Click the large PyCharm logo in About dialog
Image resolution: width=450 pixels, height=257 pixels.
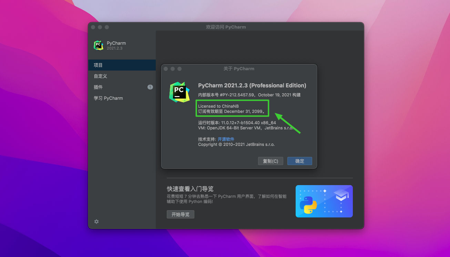pyautogui.click(x=180, y=92)
